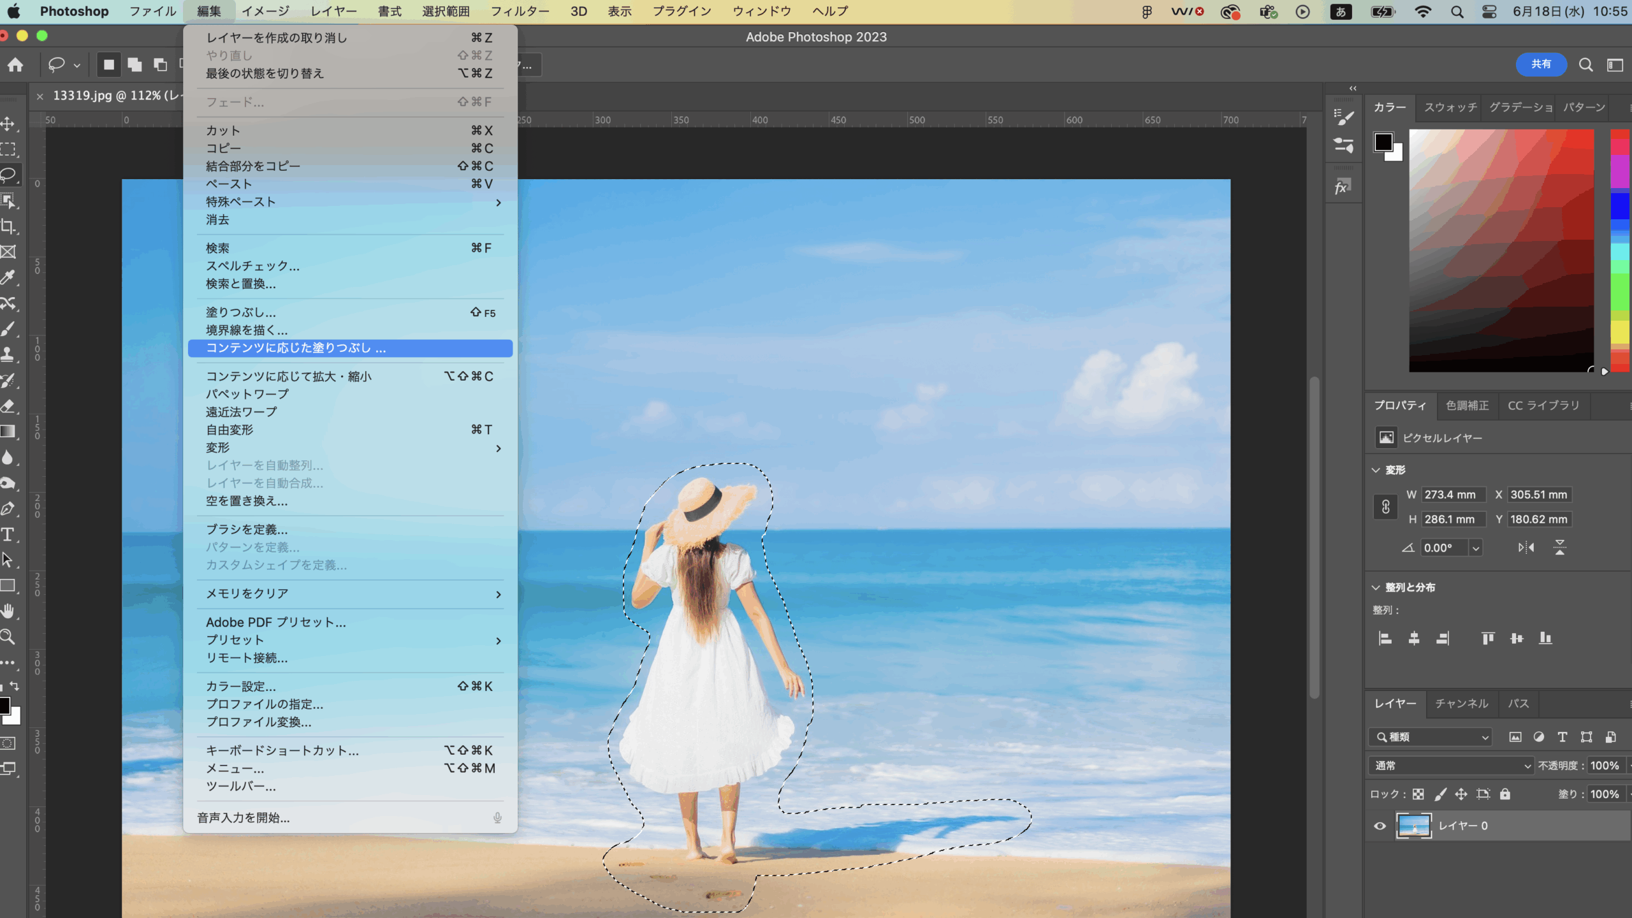Select the Gradient tool

(8, 432)
